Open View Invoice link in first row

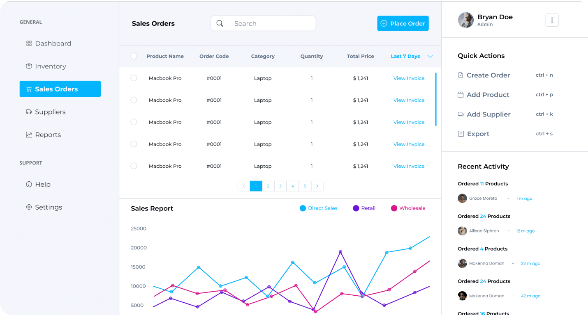[x=409, y=78]
